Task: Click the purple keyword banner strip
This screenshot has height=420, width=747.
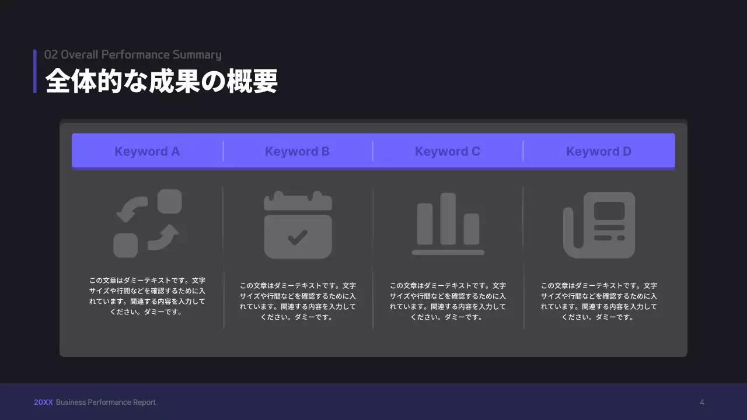Action: click(373, 150)
